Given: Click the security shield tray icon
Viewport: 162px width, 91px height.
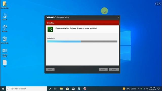Looking at the screenshot, I should [x=141, y=89].
